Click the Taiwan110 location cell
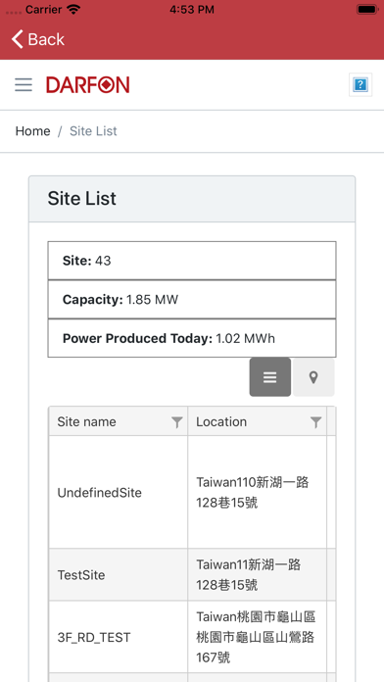Image resolution: width=384 pixels, height=682 pixels. 257,492
